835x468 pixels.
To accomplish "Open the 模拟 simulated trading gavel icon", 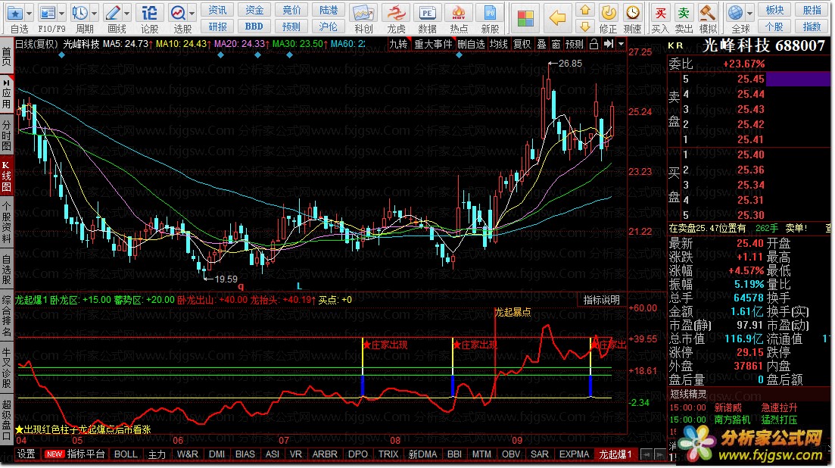I will [708, 13].
